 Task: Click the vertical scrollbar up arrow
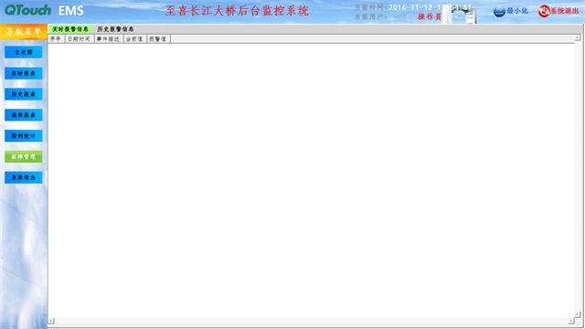tap(577, 37)
